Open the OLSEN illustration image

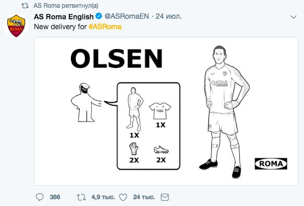coord(166,111)
